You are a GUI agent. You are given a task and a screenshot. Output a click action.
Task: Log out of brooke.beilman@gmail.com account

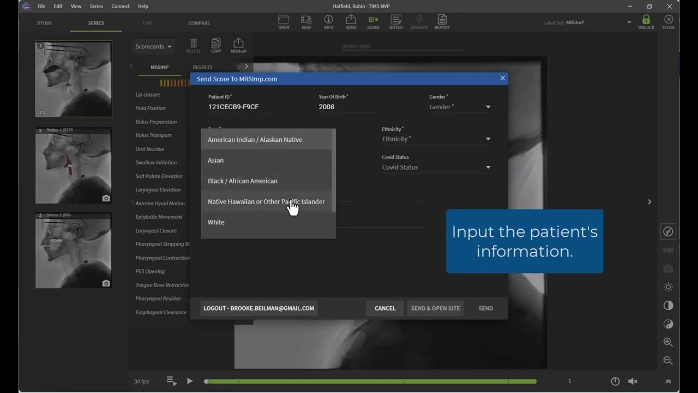258,308
